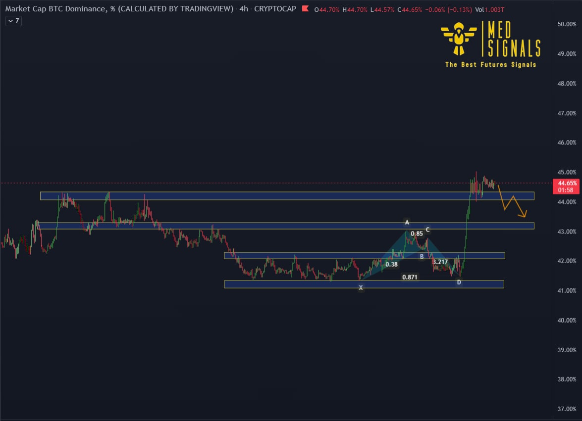Click the change value −0.06% (−0.13%)

pyautogui.click(x=448, y=9)
